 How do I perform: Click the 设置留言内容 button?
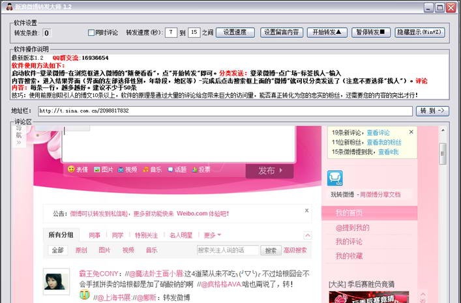(282, 33)
